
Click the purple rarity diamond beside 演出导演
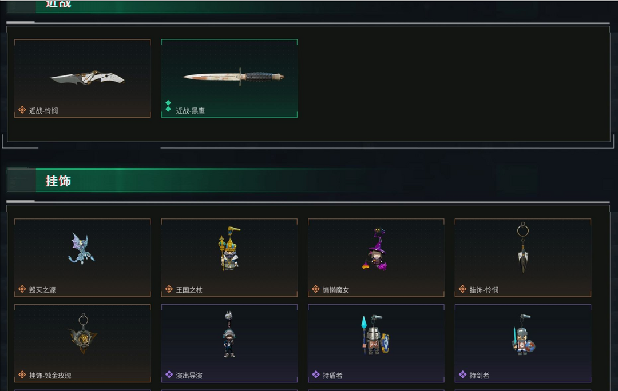point(169,374)
